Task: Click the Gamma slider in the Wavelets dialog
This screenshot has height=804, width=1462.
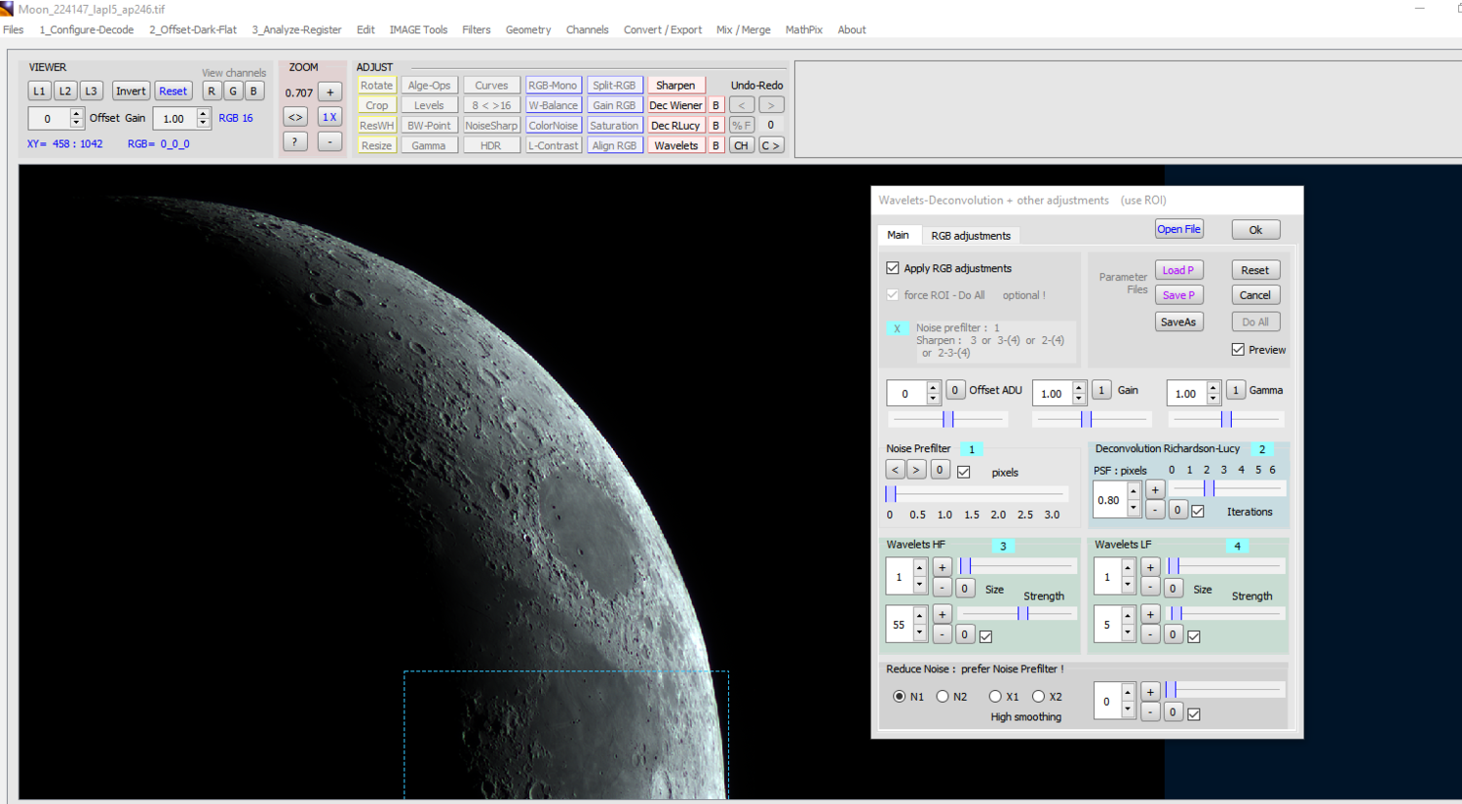Action: coord(1226,419)
